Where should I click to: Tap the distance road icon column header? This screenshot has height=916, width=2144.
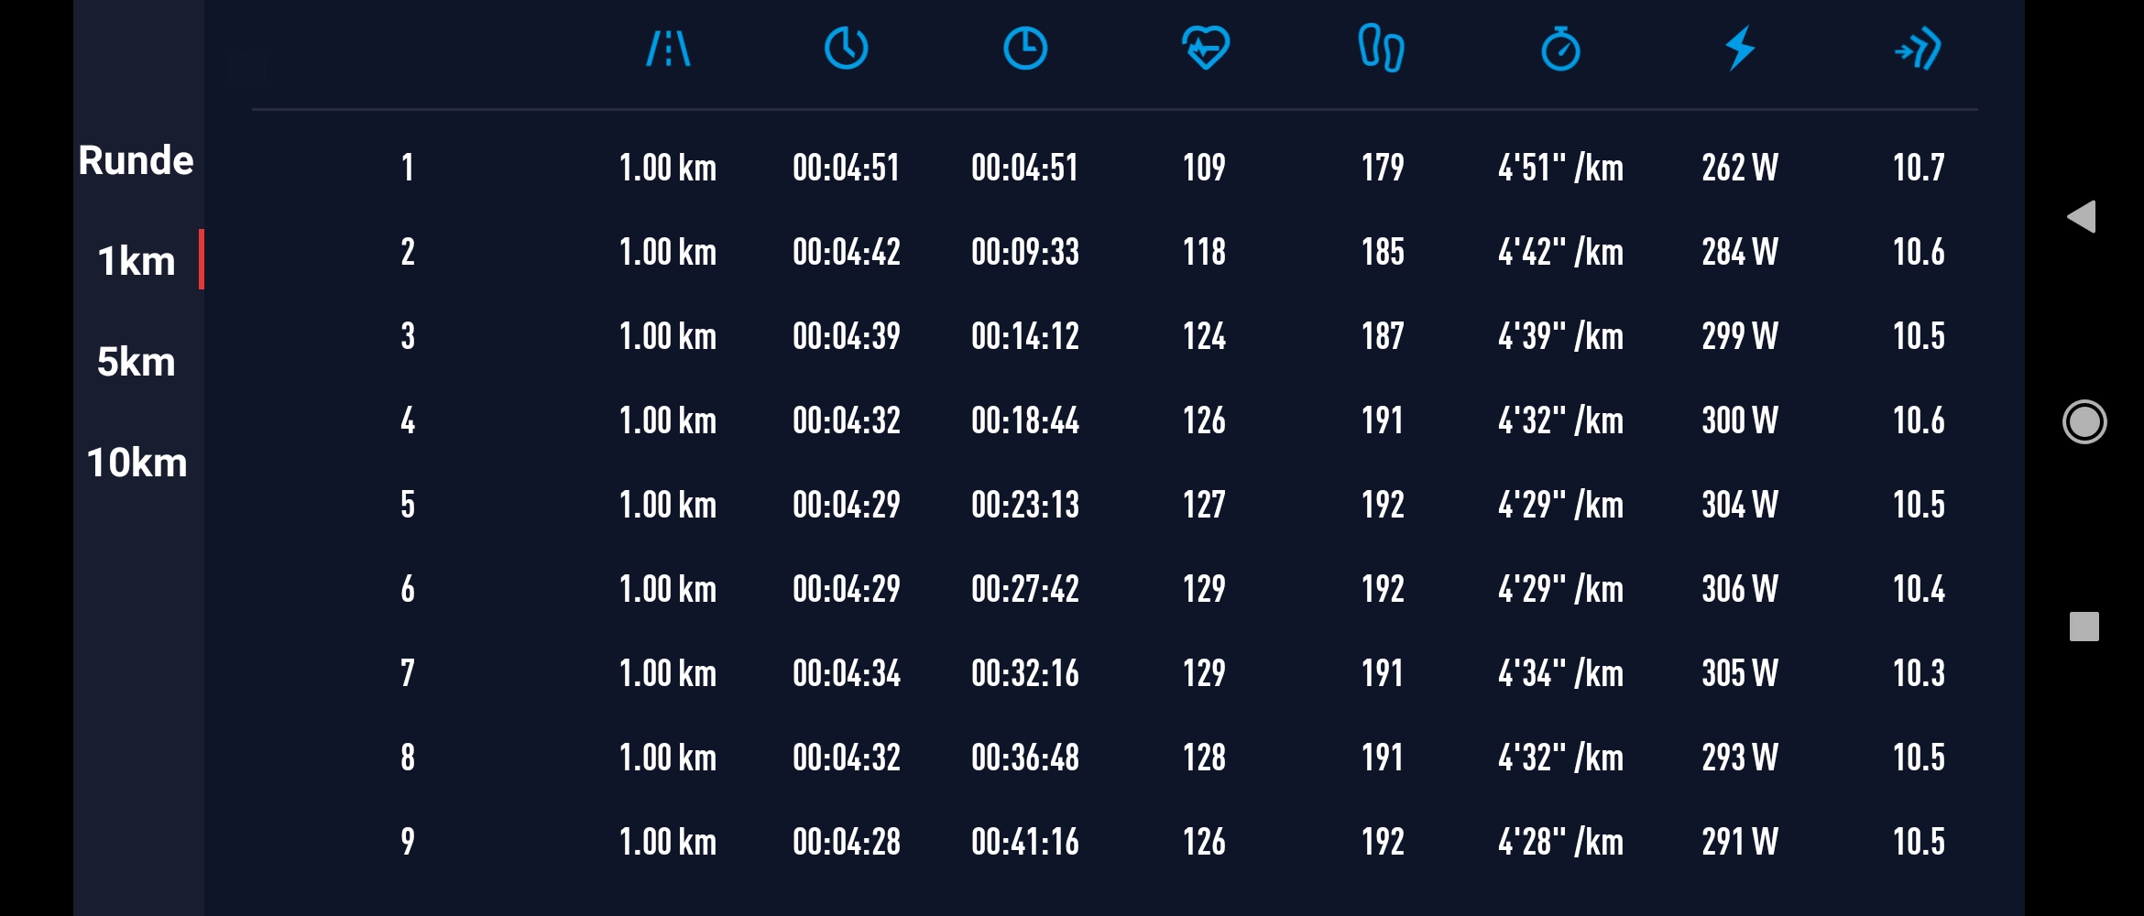pyautogui.click(x=668, y=49)
